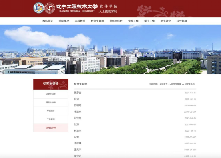Open the 蒲宝明 entry at the list bottom

(78, 156)
